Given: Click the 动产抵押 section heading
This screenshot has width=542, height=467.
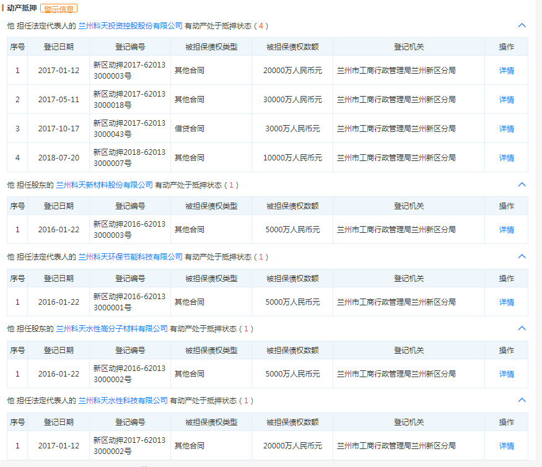Looking at the screenshot, I should coord(21,8).
